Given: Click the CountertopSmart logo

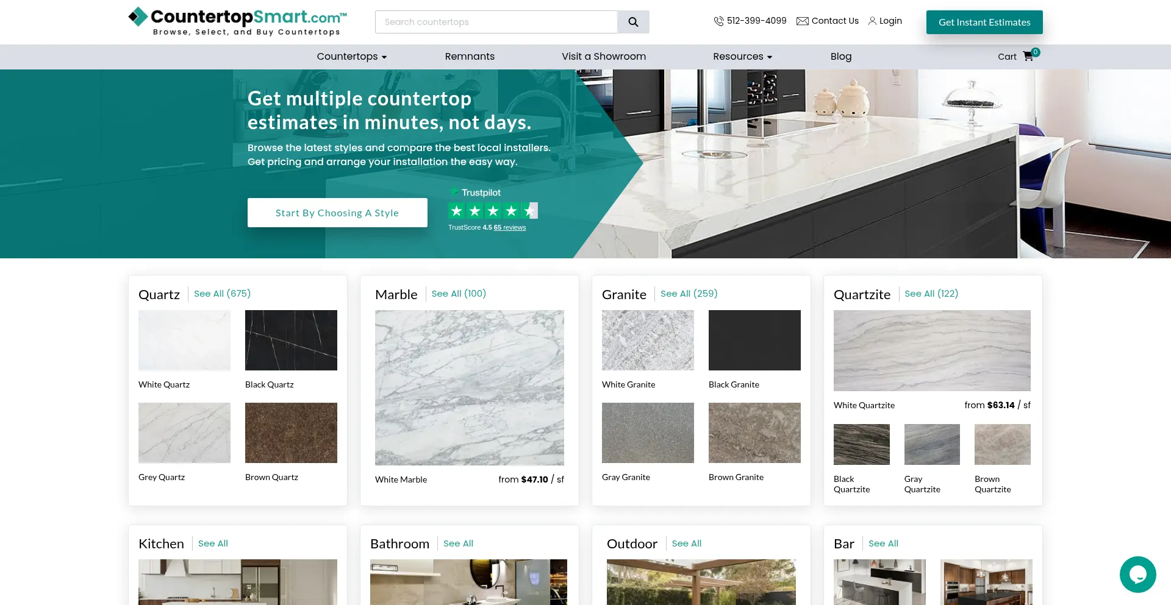Looking at the screenshot, I should click(x=237, y=21).
